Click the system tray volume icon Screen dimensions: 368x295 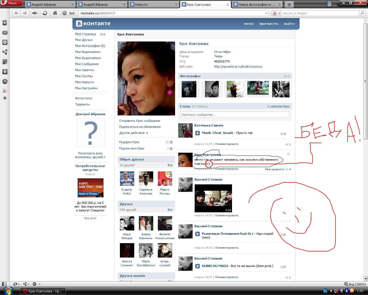coord(341,291)
